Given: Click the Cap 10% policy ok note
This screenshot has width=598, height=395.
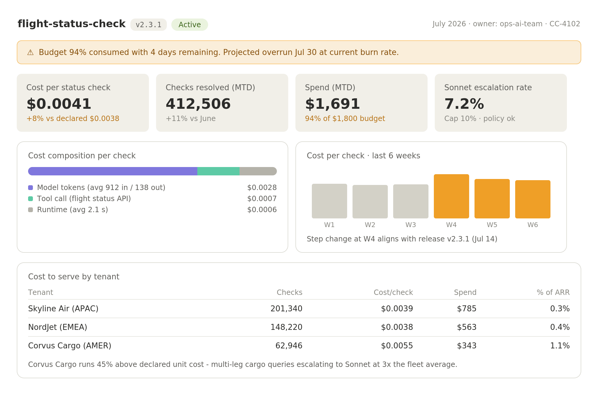Looking at the screenshot, I should (480, 119).
